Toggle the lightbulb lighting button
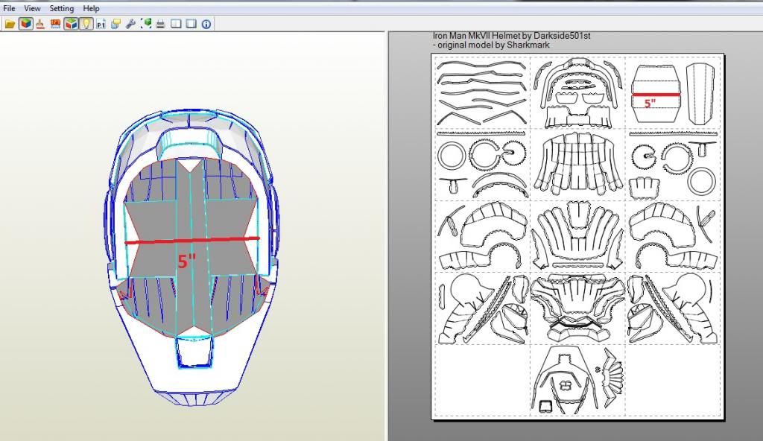The image size is (763, 441). click(x=86, y=24)
